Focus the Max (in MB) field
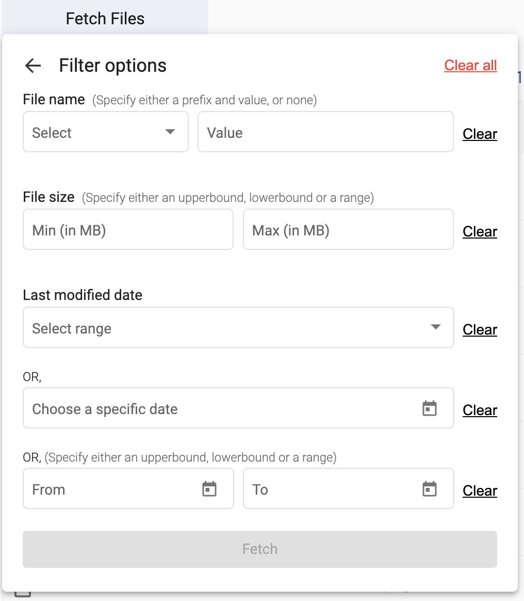This screenshot has width=524, height=601. coord(348,230)
